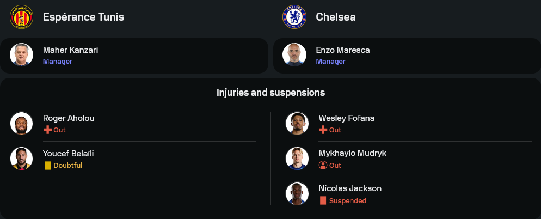
Task: Open Maher Kanzari's manager photo
Action: pos(21,55)
